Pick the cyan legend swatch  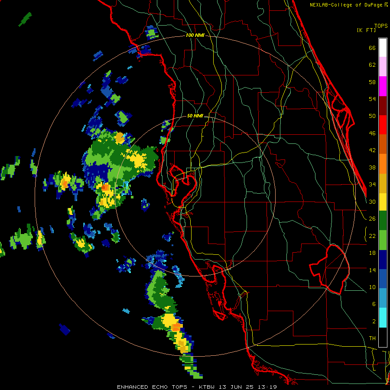click(x=383, y=318)
